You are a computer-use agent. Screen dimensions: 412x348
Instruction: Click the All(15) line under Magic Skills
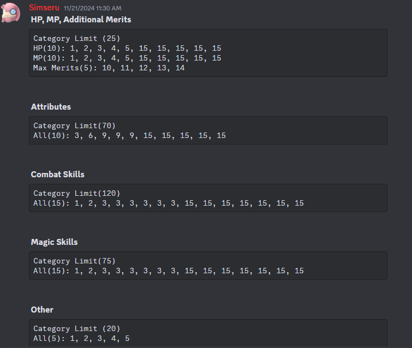pyautogui.click(x=168, y=271)
